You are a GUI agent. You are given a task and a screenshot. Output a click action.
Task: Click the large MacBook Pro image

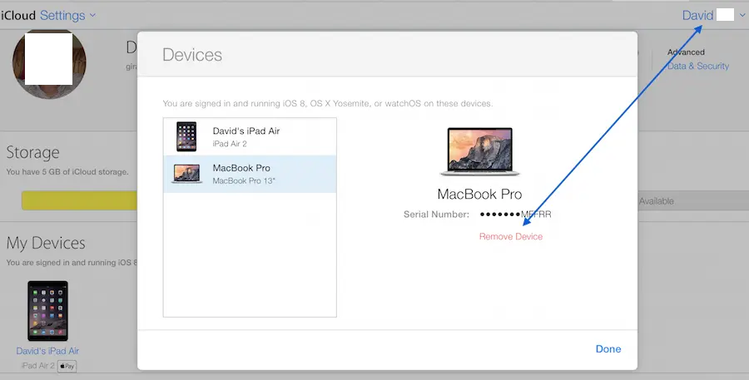click(479, 152)
